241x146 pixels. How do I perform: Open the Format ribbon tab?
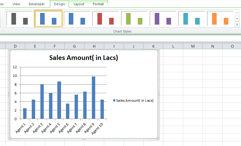tap(98, 4)
